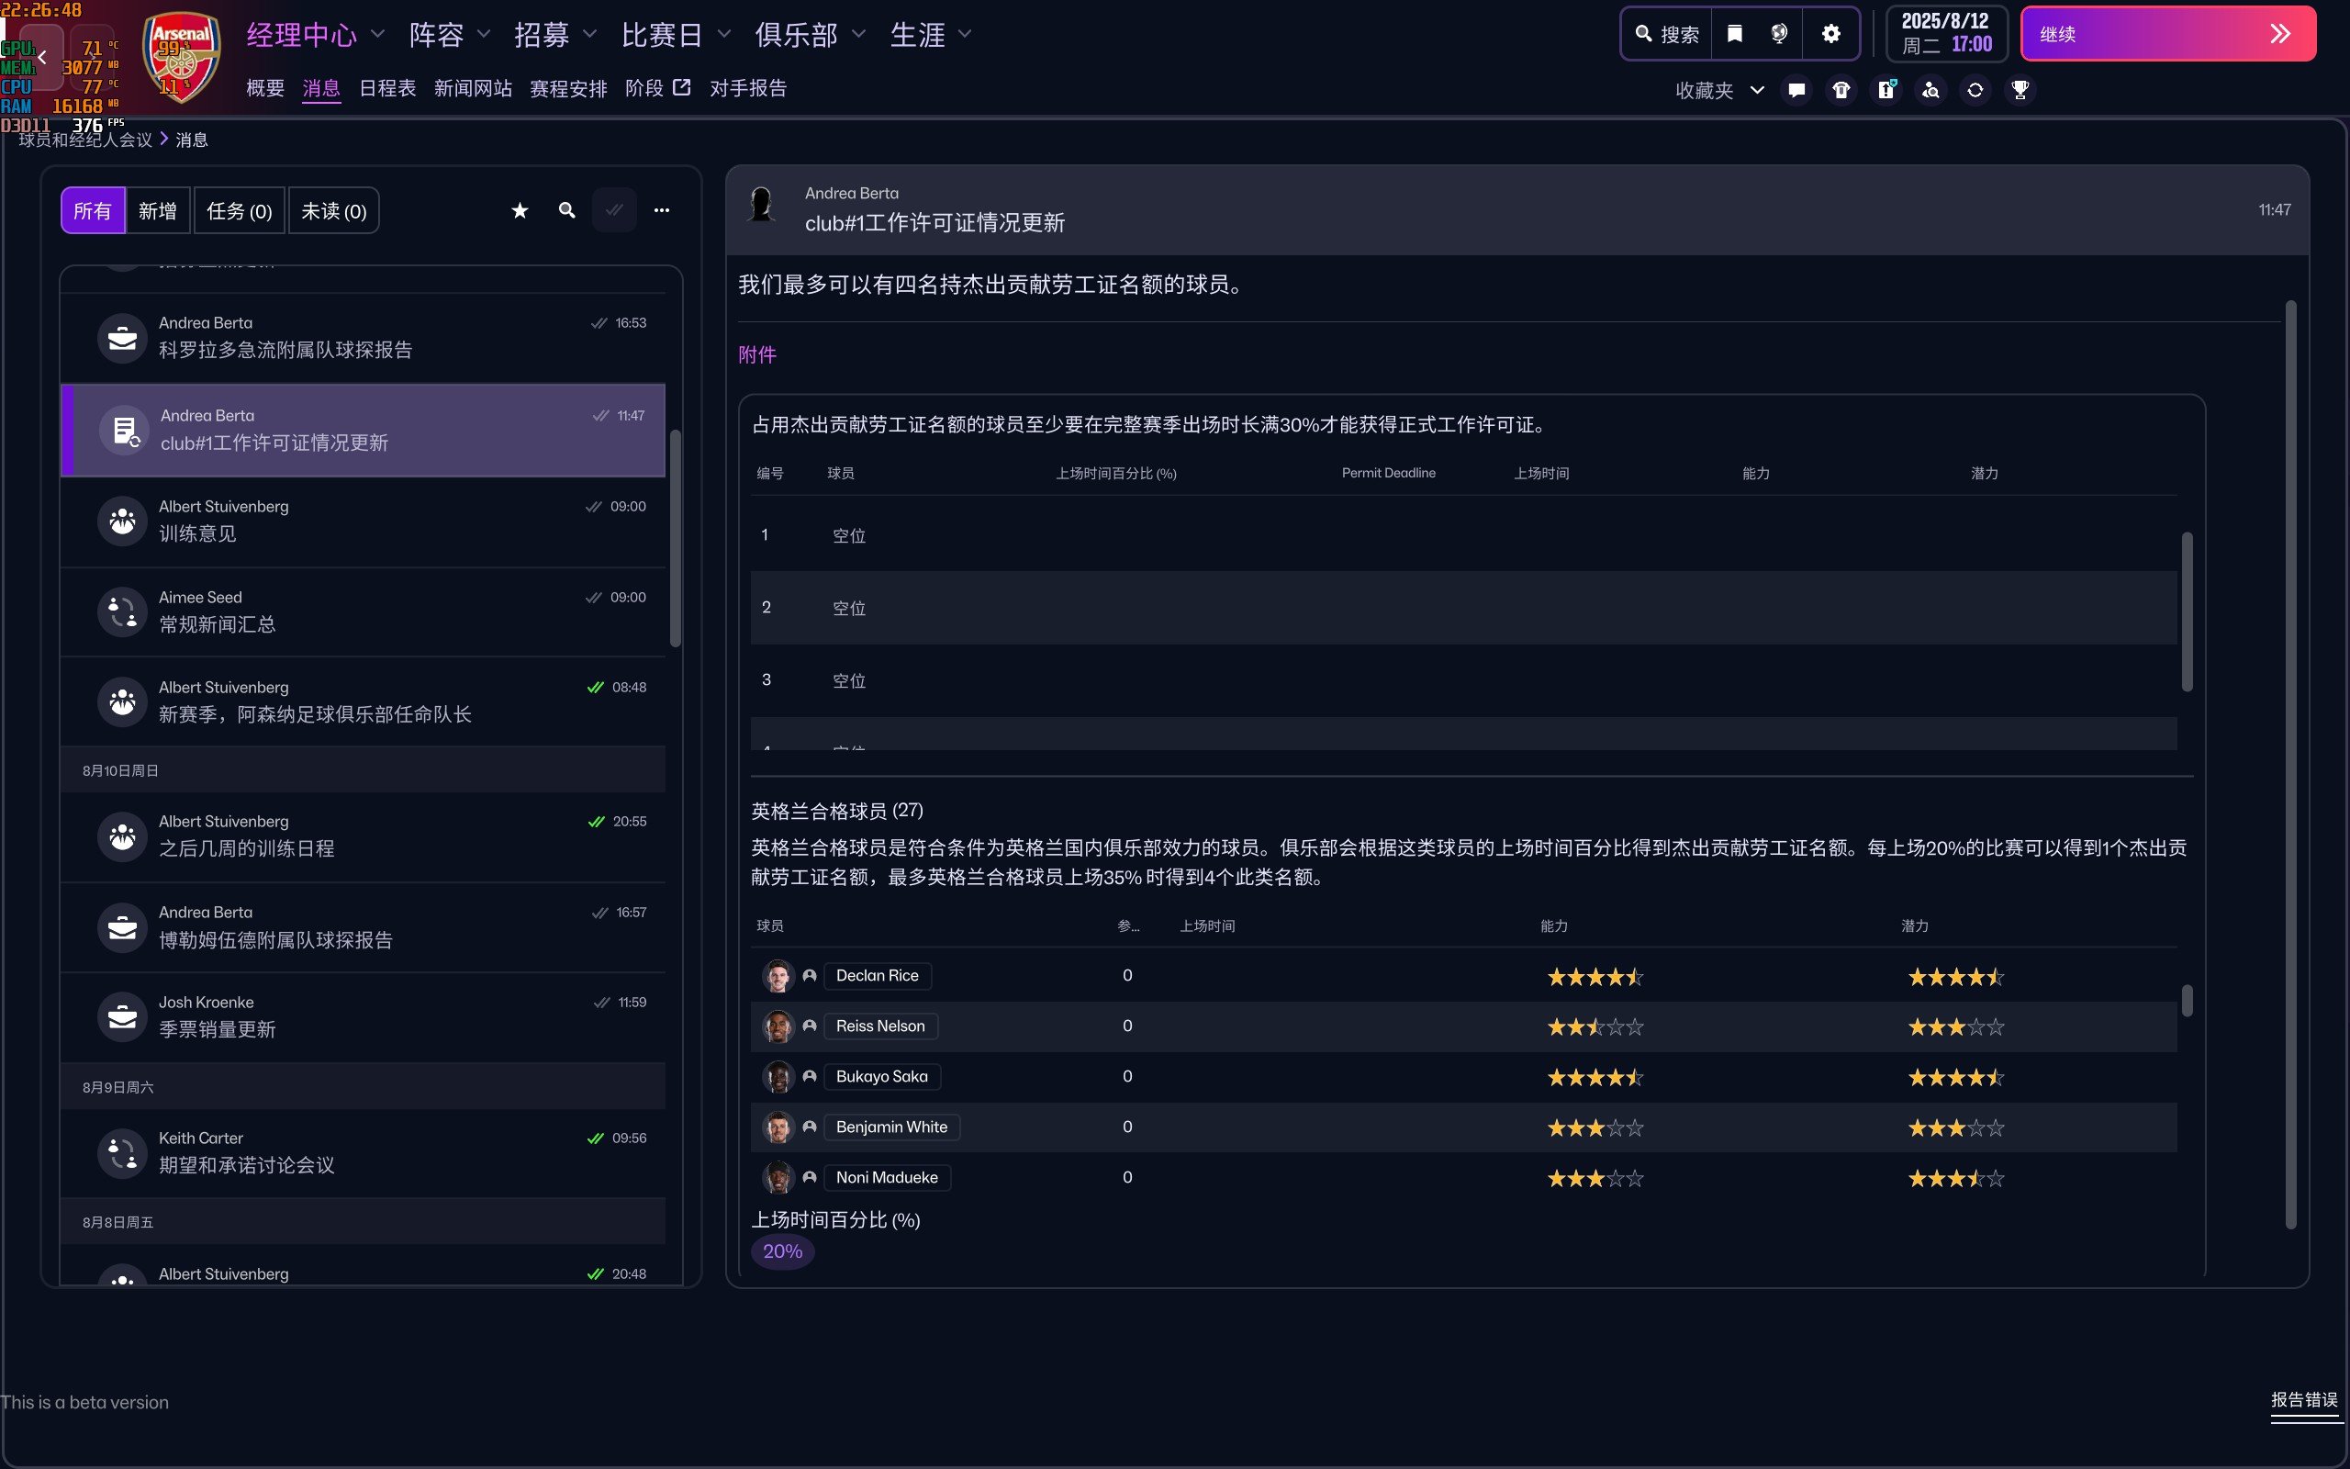Click the shirt shortcut icon
This screenshot has width=2350, height=1469.
click(x=1841, y=90)
